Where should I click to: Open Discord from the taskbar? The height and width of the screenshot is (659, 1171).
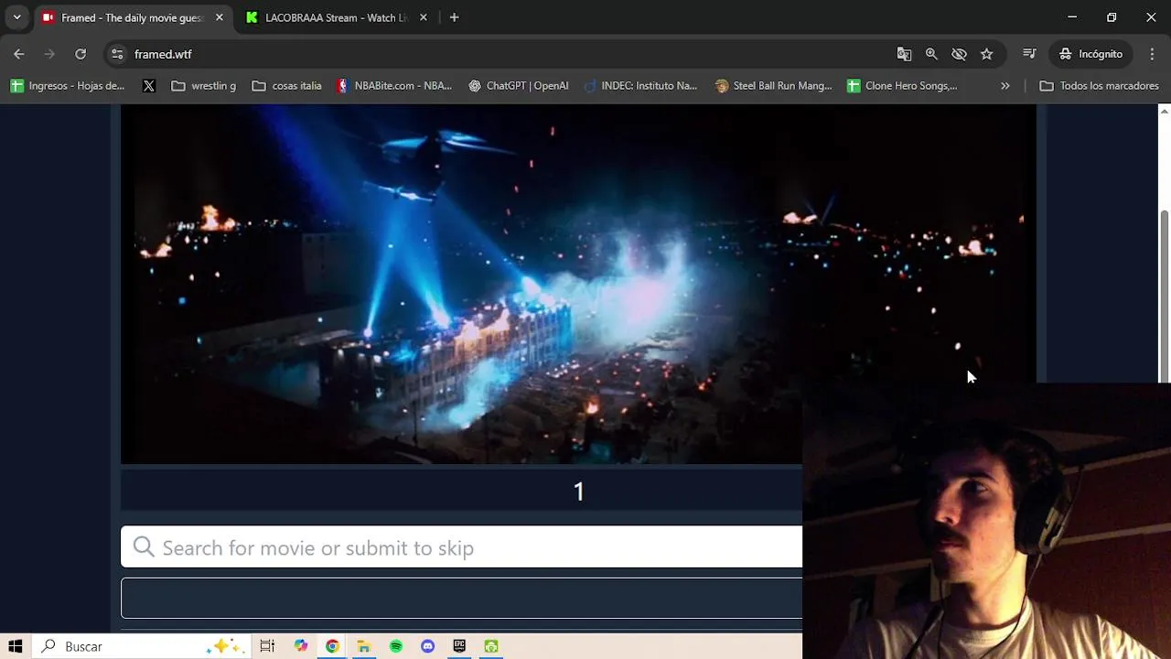pos(427,646)
